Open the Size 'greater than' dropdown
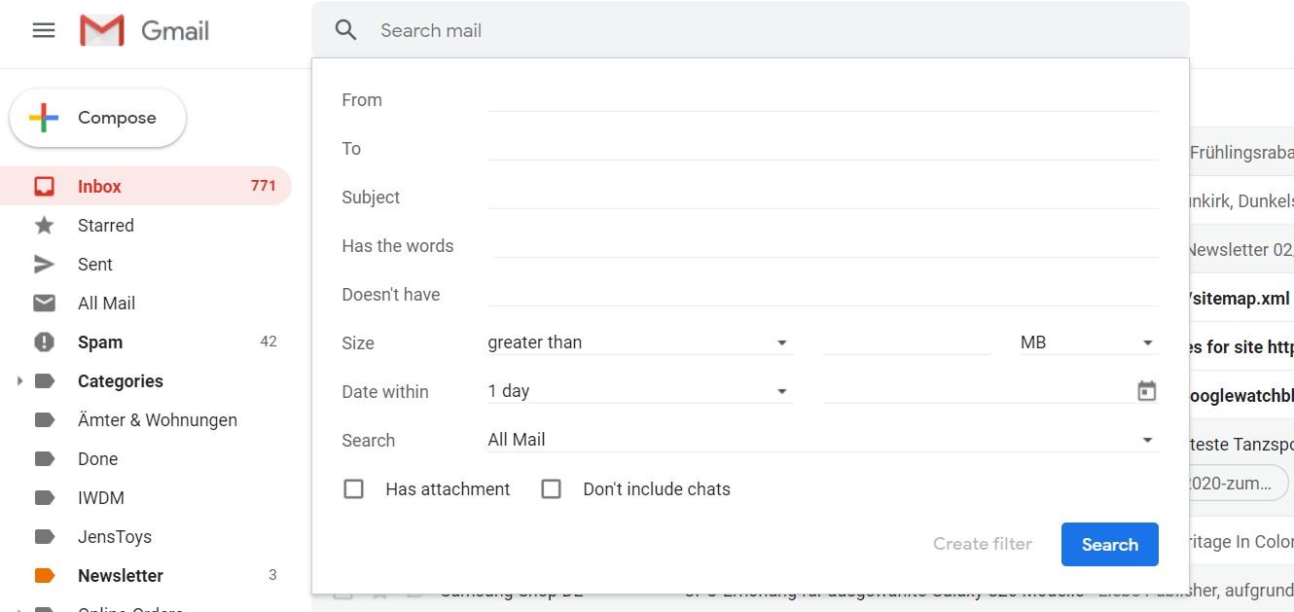1294x612 pixels. [x=638, y=342]
